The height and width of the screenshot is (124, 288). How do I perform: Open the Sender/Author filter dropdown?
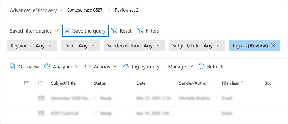[x=134, y=46]
